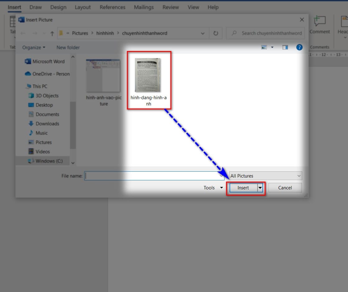Image resolution: width=348 pixels, height=292 pixels.
Task: Expand the address bar path dropdown
Action: 203,34
